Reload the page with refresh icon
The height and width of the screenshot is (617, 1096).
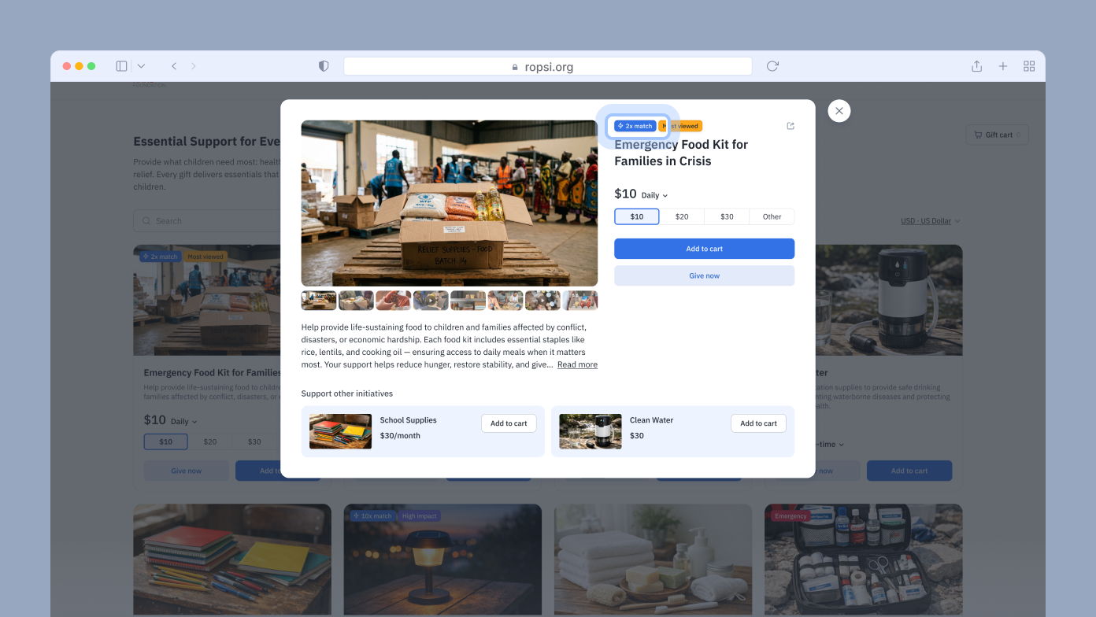click(x=772, y=66)
